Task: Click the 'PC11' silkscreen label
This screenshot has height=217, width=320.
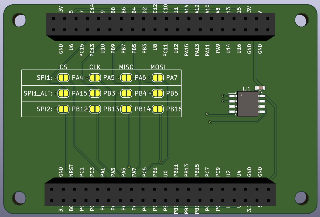Action: click(165, 50)
